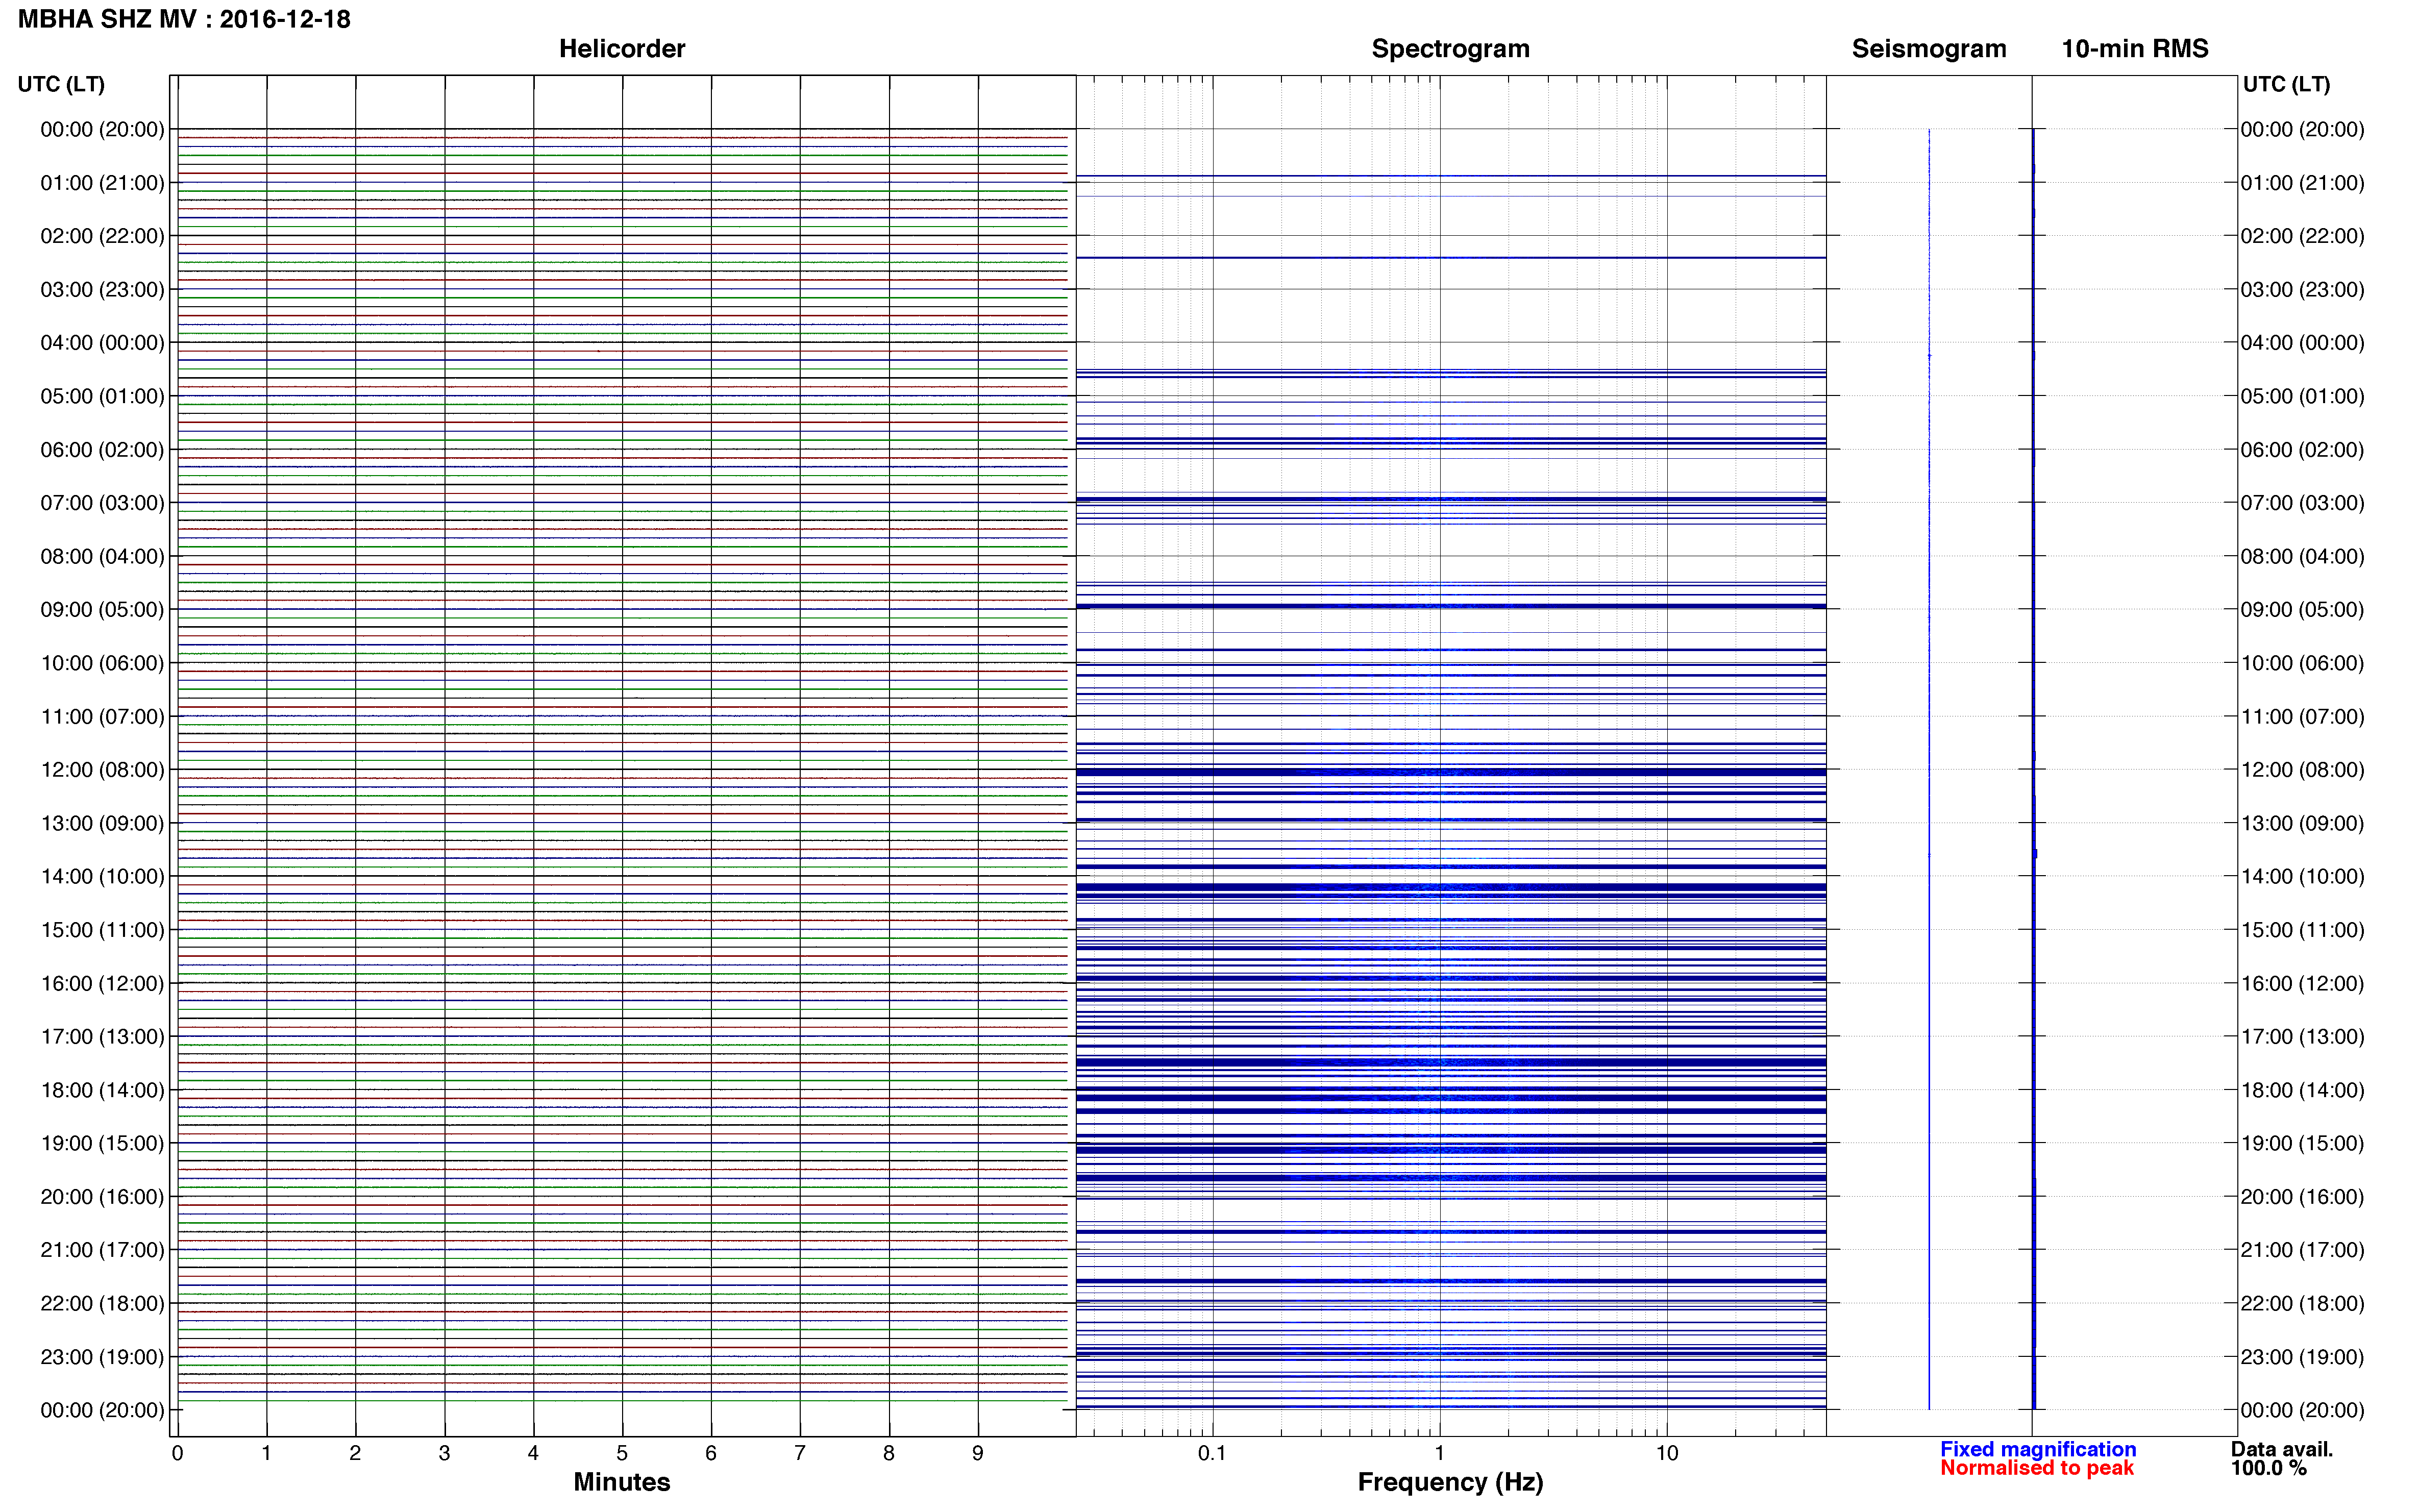
Task: Click the 10-min RMS column heading
Action: (x=2135, y=48)
